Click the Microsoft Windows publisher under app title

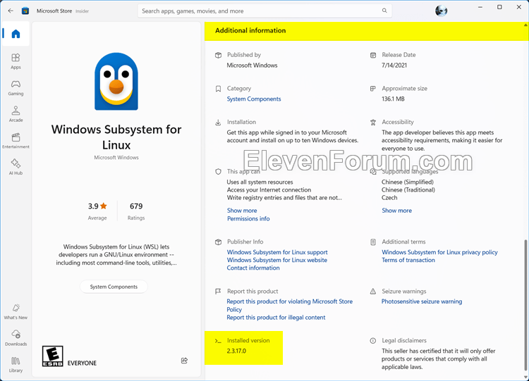pos(116,158)
